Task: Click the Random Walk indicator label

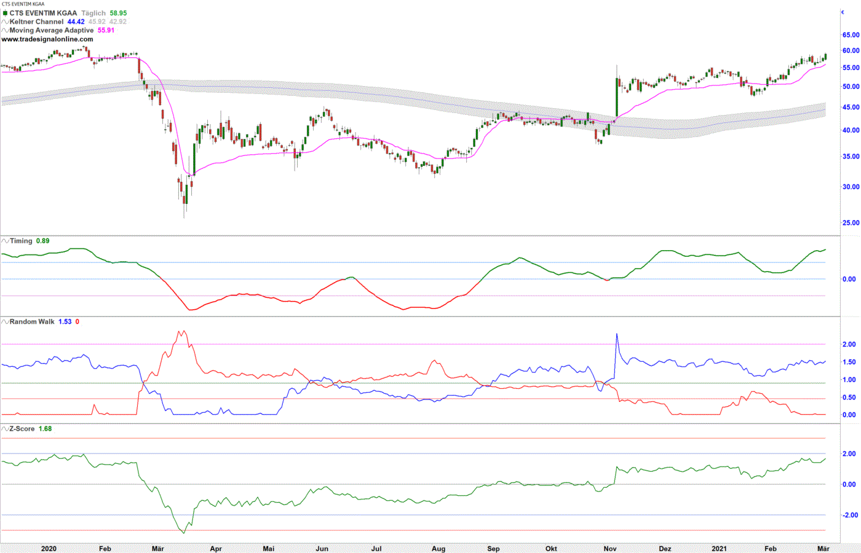Action: tap(32, 321)
